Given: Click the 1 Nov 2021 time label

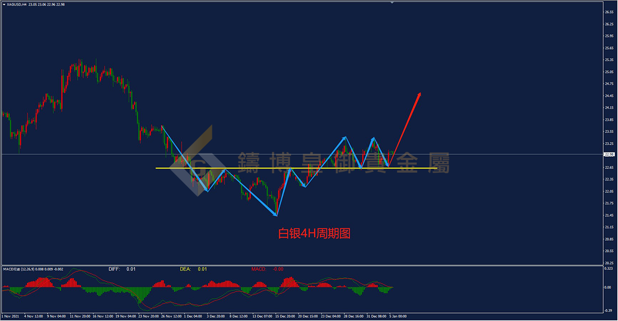Looking at the screenshot, I should pyautogui.click(x=10, y=316).
